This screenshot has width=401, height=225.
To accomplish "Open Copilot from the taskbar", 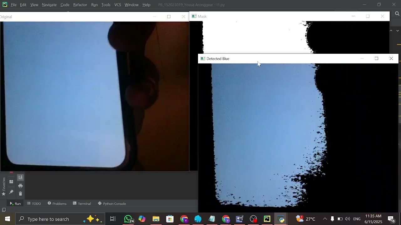I will pos(142,219).
